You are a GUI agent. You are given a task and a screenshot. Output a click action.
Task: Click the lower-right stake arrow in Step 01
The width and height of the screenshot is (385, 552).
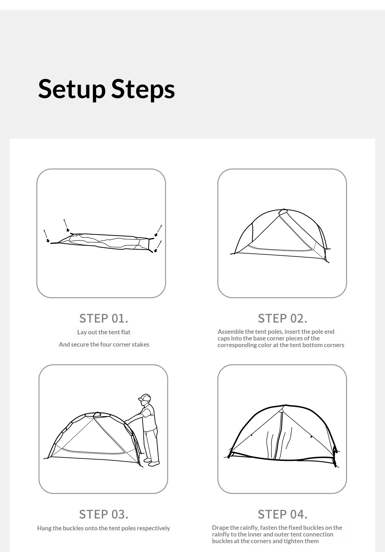[158, 246]
